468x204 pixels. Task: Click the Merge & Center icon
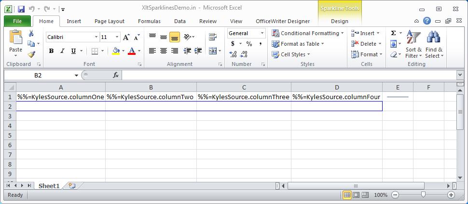[213, 51]
